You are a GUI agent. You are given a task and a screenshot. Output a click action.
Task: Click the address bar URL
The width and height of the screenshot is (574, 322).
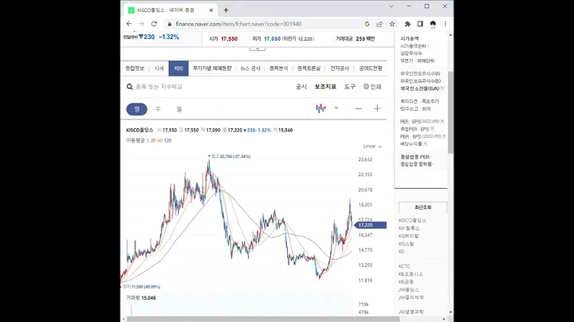pyautogui.click(x=238, y=24)
